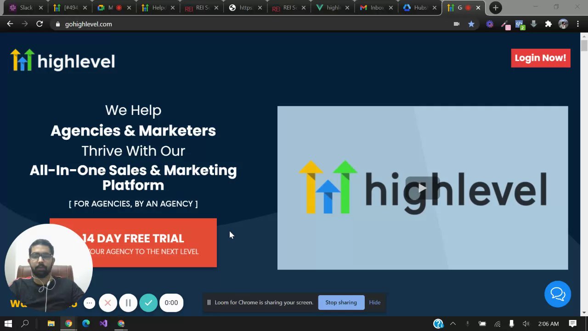Open the Chrome profile avatar
This screenshot has height=331, width=588.
[x=563, y=24]
